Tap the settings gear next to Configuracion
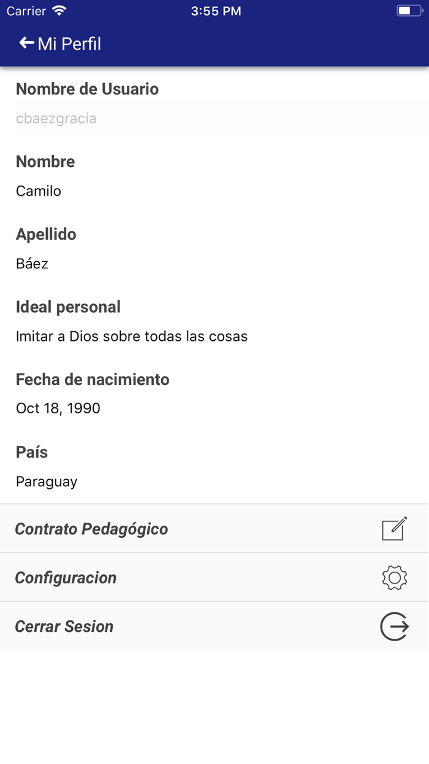The height and width of the screenshot is (764, 429). 395,577
